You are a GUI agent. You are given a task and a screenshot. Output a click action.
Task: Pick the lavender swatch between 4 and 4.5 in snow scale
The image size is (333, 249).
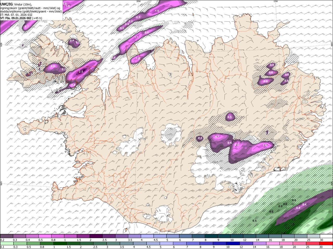(147, 236)
